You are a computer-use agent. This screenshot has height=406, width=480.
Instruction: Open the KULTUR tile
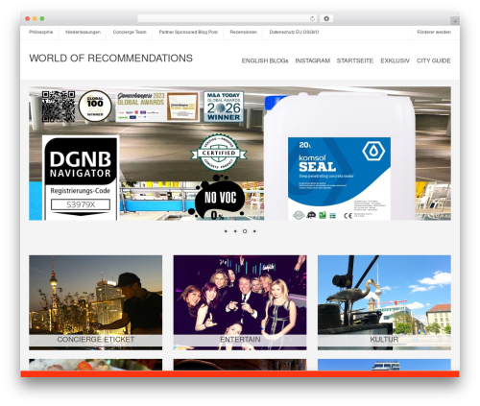click(384, 302)
